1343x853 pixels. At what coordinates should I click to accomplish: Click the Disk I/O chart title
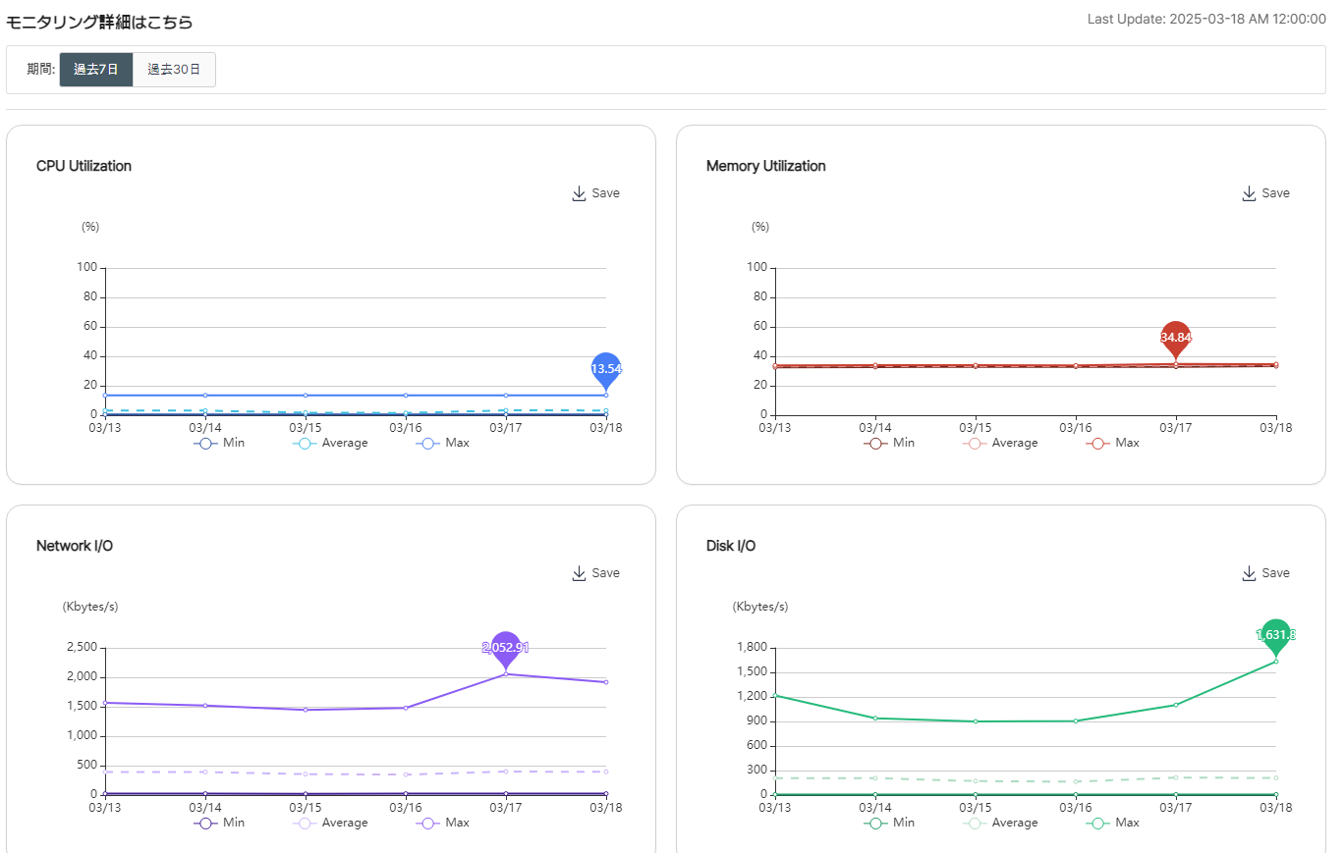731,546
